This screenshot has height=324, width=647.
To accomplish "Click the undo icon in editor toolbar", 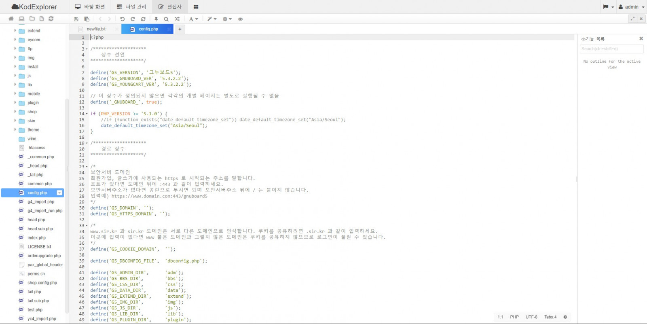I will 122,19.
